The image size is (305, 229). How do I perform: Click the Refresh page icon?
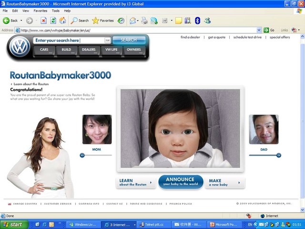tap(53, 21)
